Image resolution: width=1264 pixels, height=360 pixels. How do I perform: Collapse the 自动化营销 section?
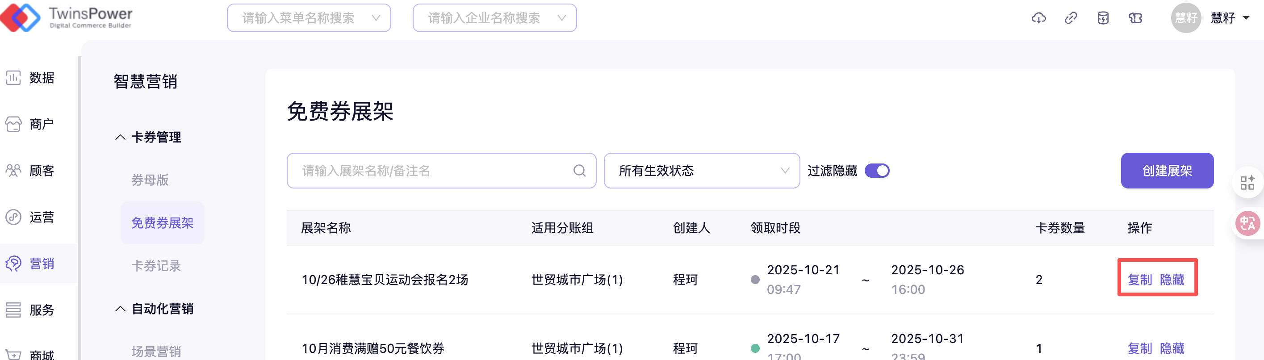tap(120, 309)
